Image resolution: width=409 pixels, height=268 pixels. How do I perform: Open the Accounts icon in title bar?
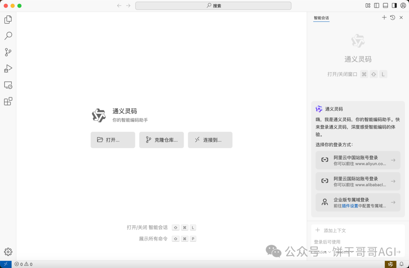tap(403, 5)
